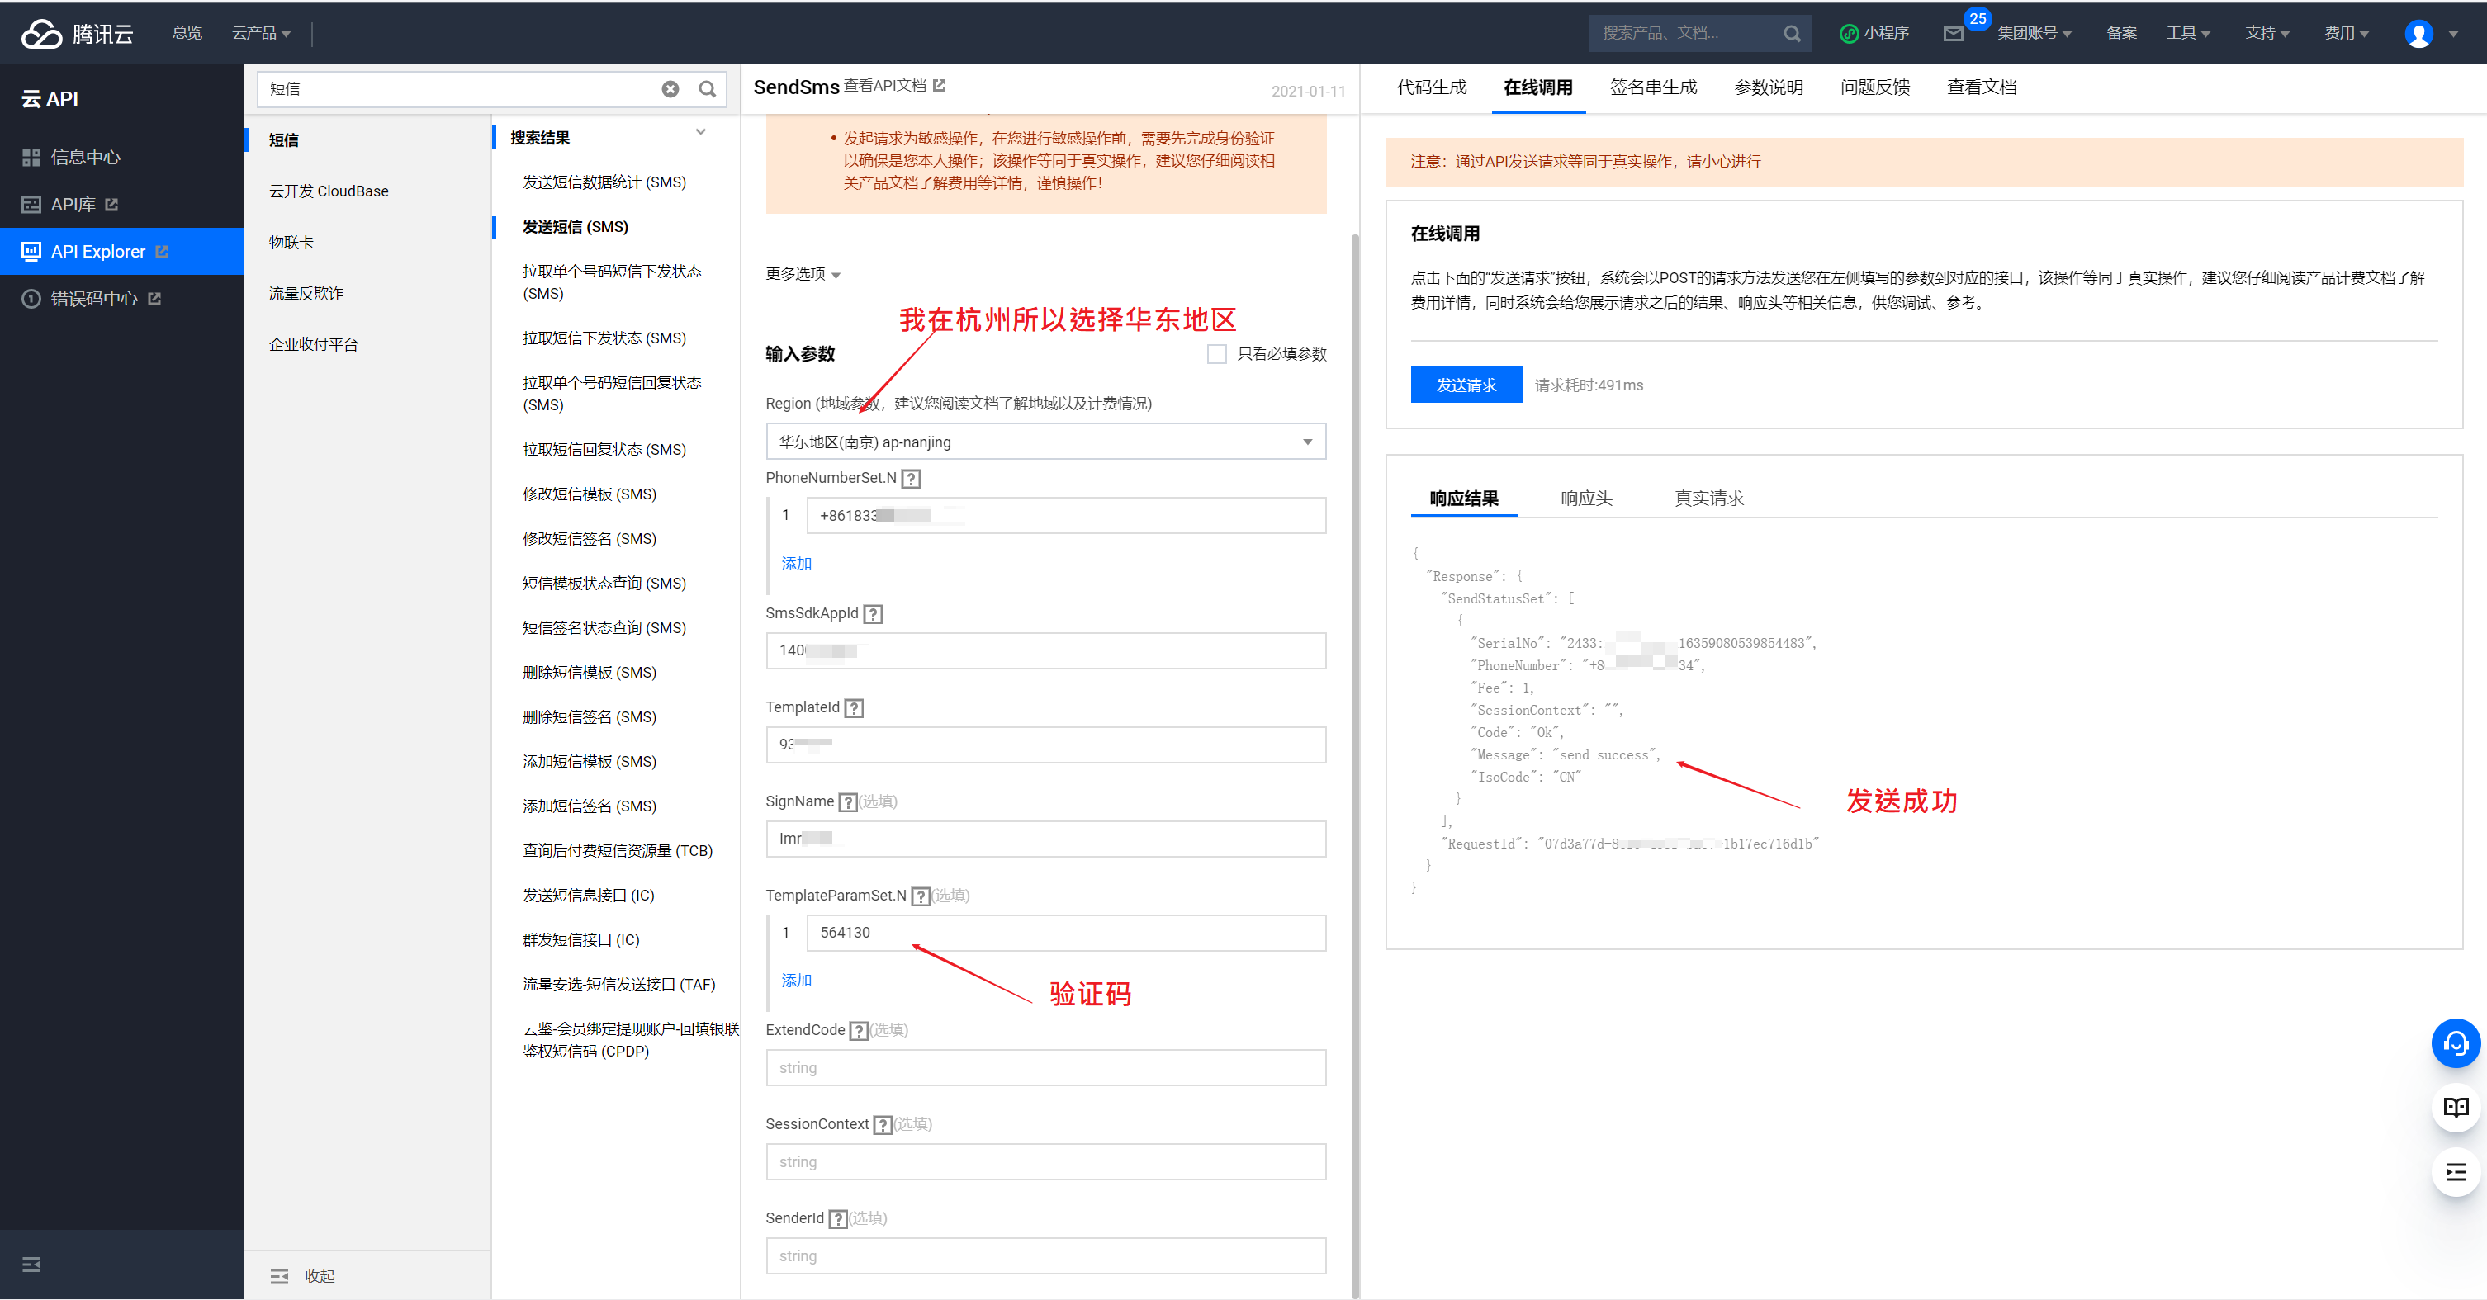
Task: Select 物联卡 in the product list
Action: (x=291, y=242)
